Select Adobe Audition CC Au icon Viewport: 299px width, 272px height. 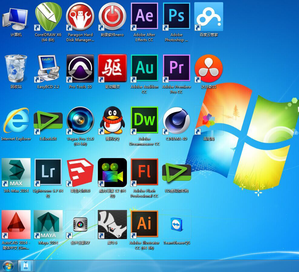(145, 69)
